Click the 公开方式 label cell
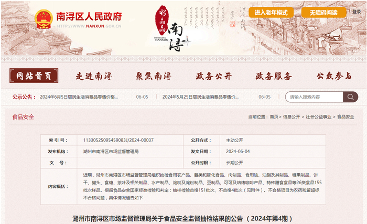This screenshot has width=367, height=224. 201,141
